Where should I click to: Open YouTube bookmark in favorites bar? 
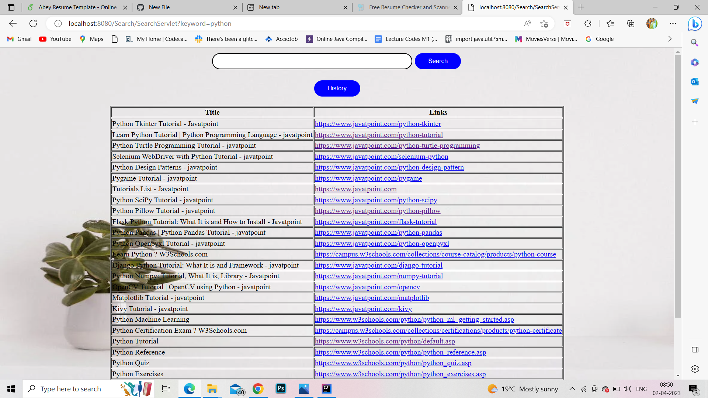tap(55, 39)
